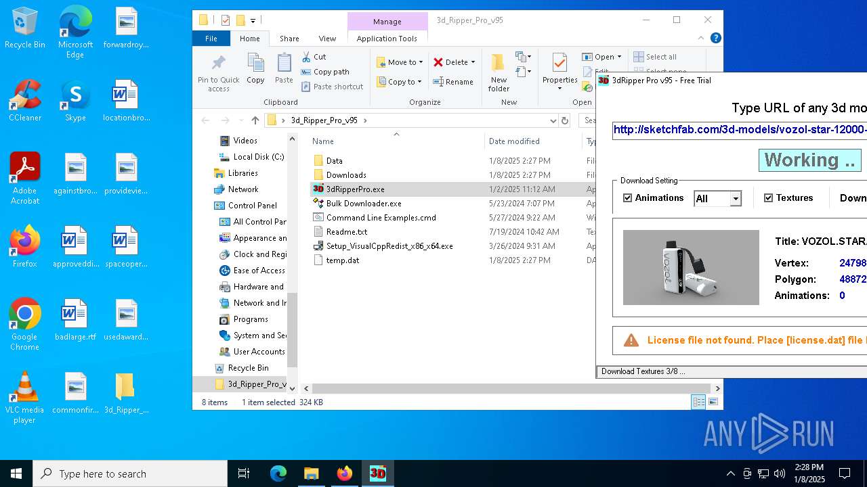Open CCleaner desktop shortcut

(x=25, y=101)
